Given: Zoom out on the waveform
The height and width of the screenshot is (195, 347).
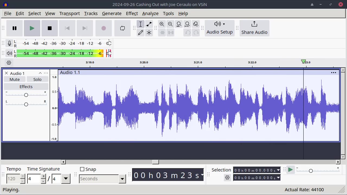Looking at the screenshot, I should [x=170, y=24].
